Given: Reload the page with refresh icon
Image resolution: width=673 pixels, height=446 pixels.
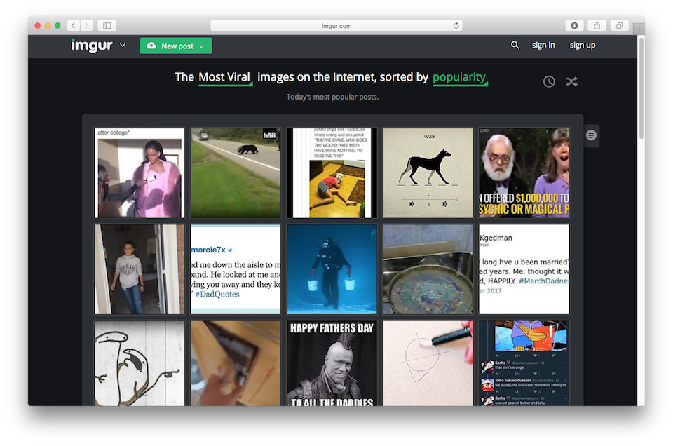Looking at the screenshot, I should point(456,26).
